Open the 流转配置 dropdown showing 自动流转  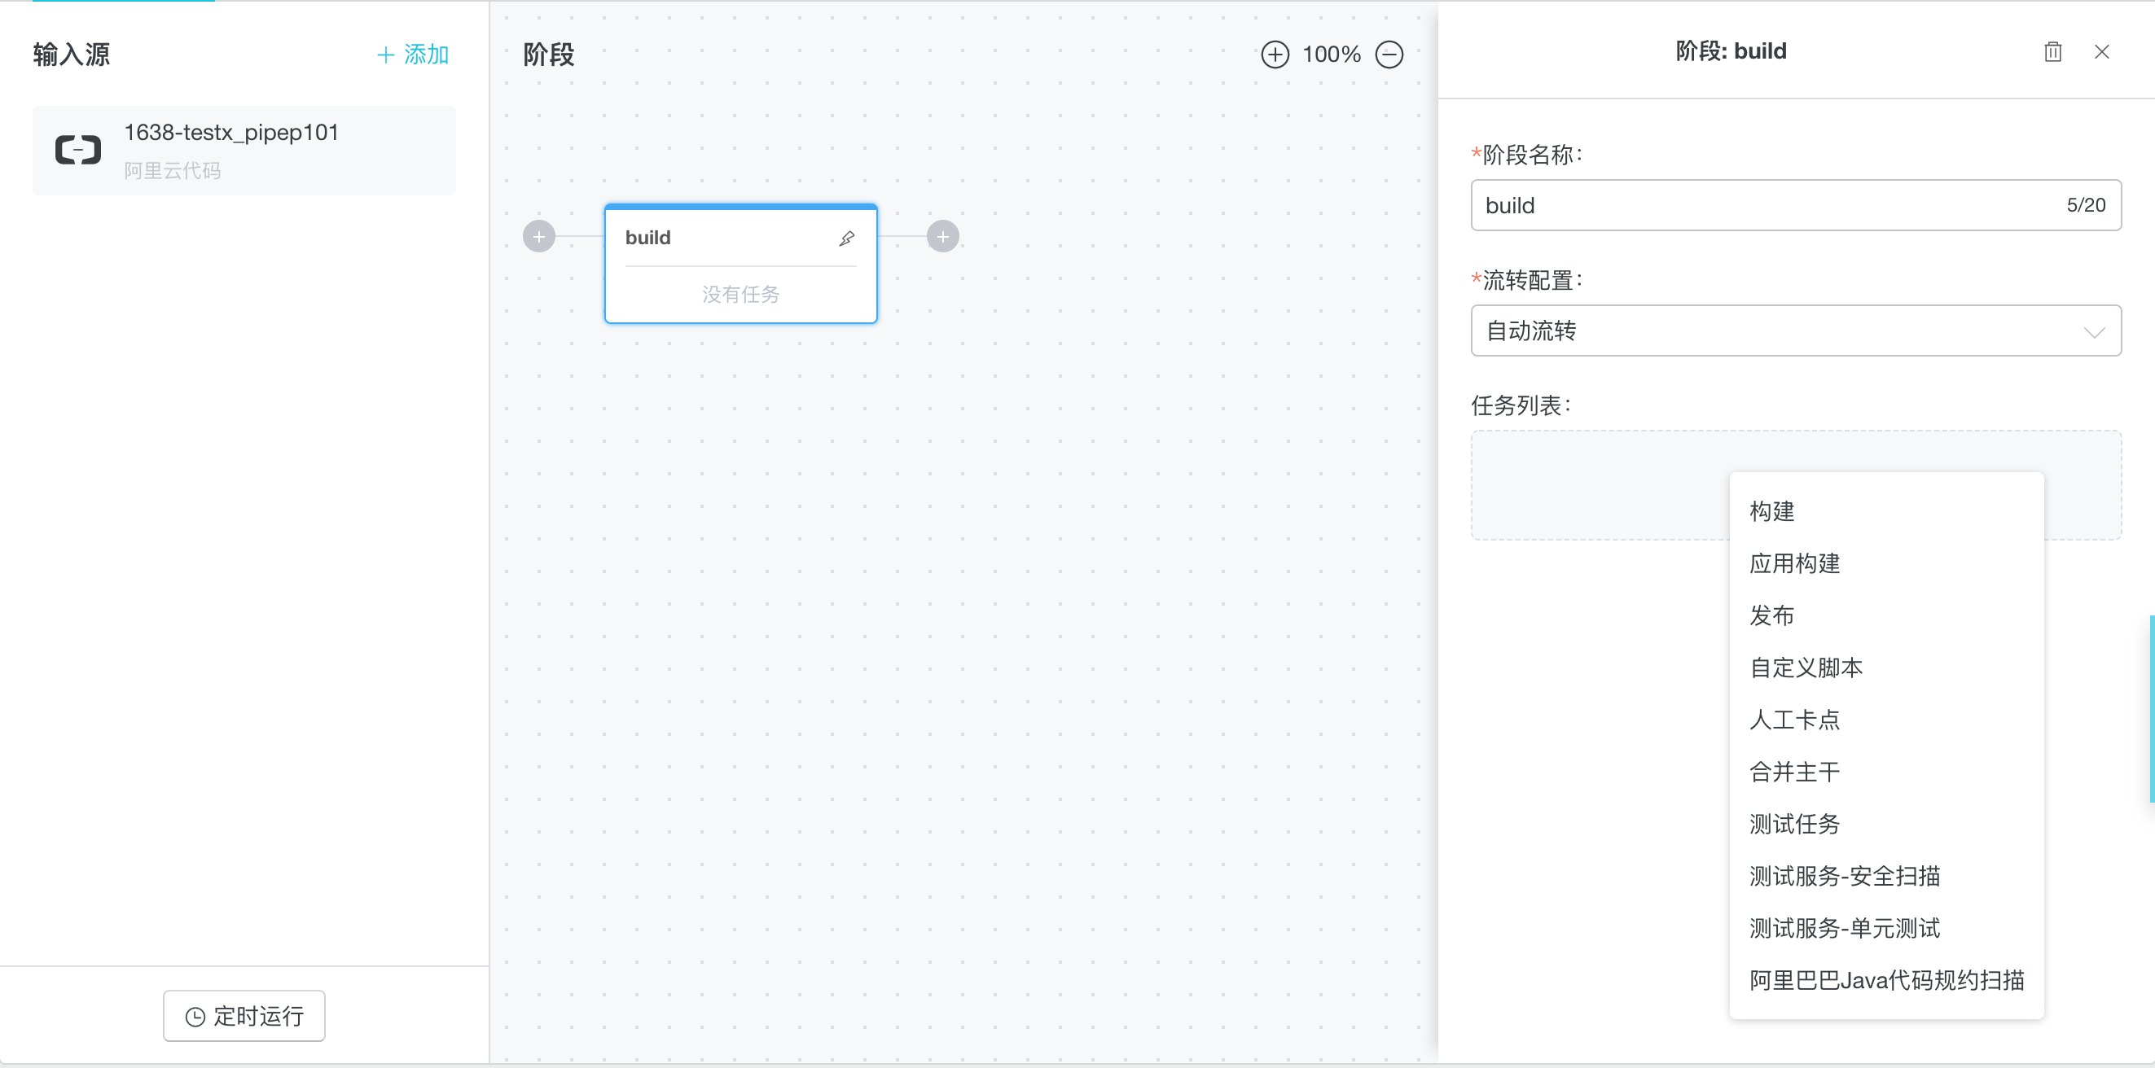point(1795,330)
